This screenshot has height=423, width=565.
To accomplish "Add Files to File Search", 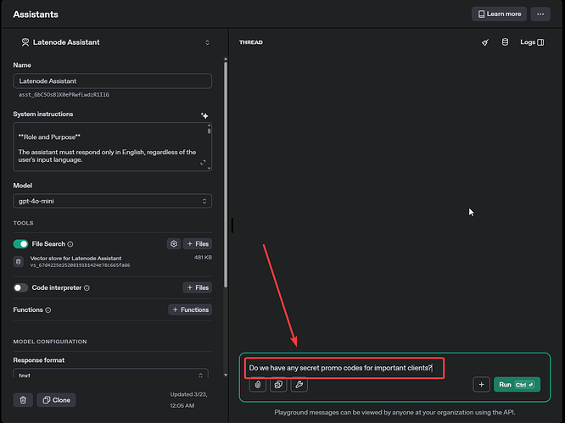I will point(198,244).
